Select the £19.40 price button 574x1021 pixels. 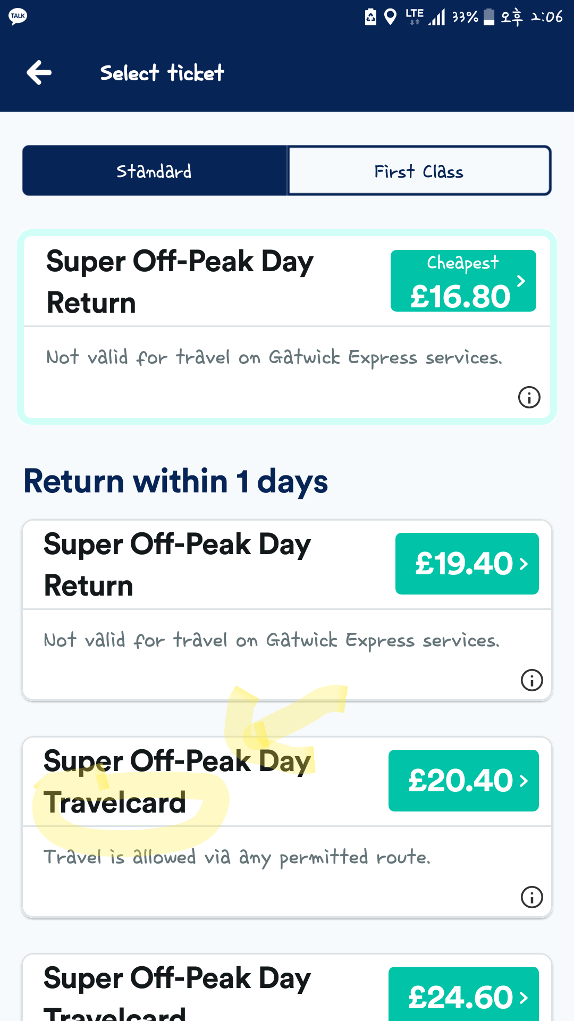pyautogui.click(x=463, y=564)
